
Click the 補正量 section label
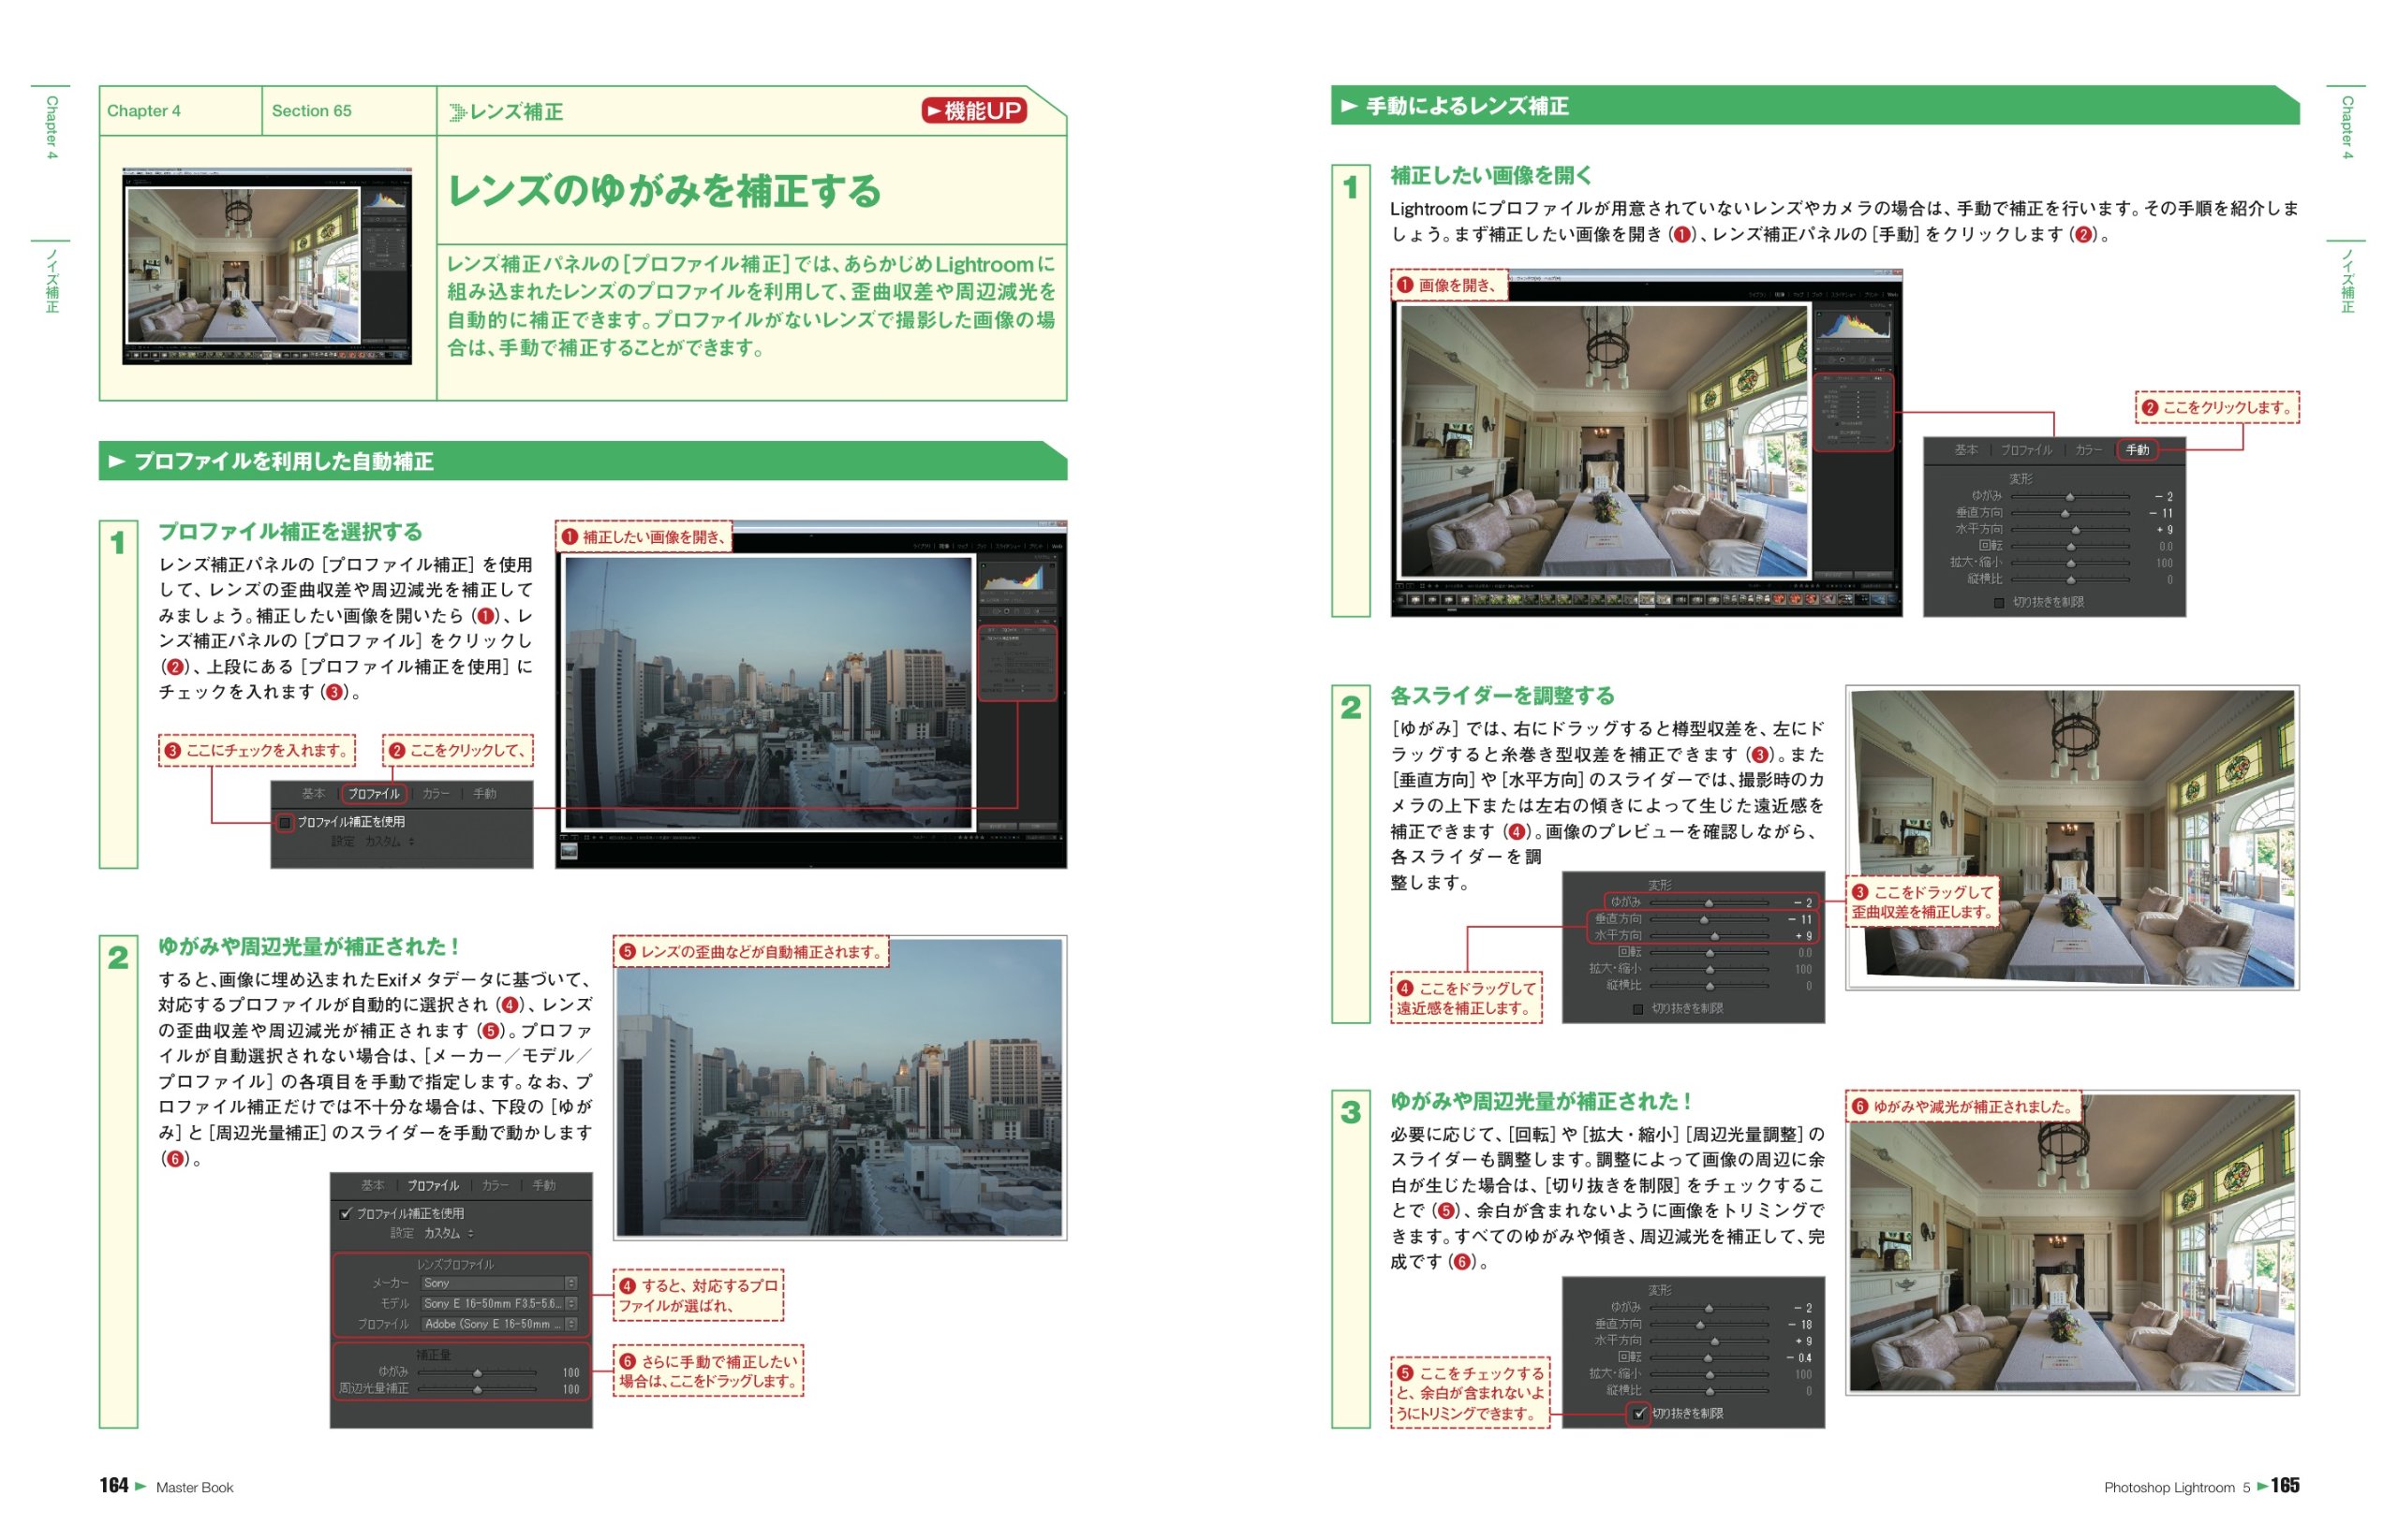point(433,1355)
